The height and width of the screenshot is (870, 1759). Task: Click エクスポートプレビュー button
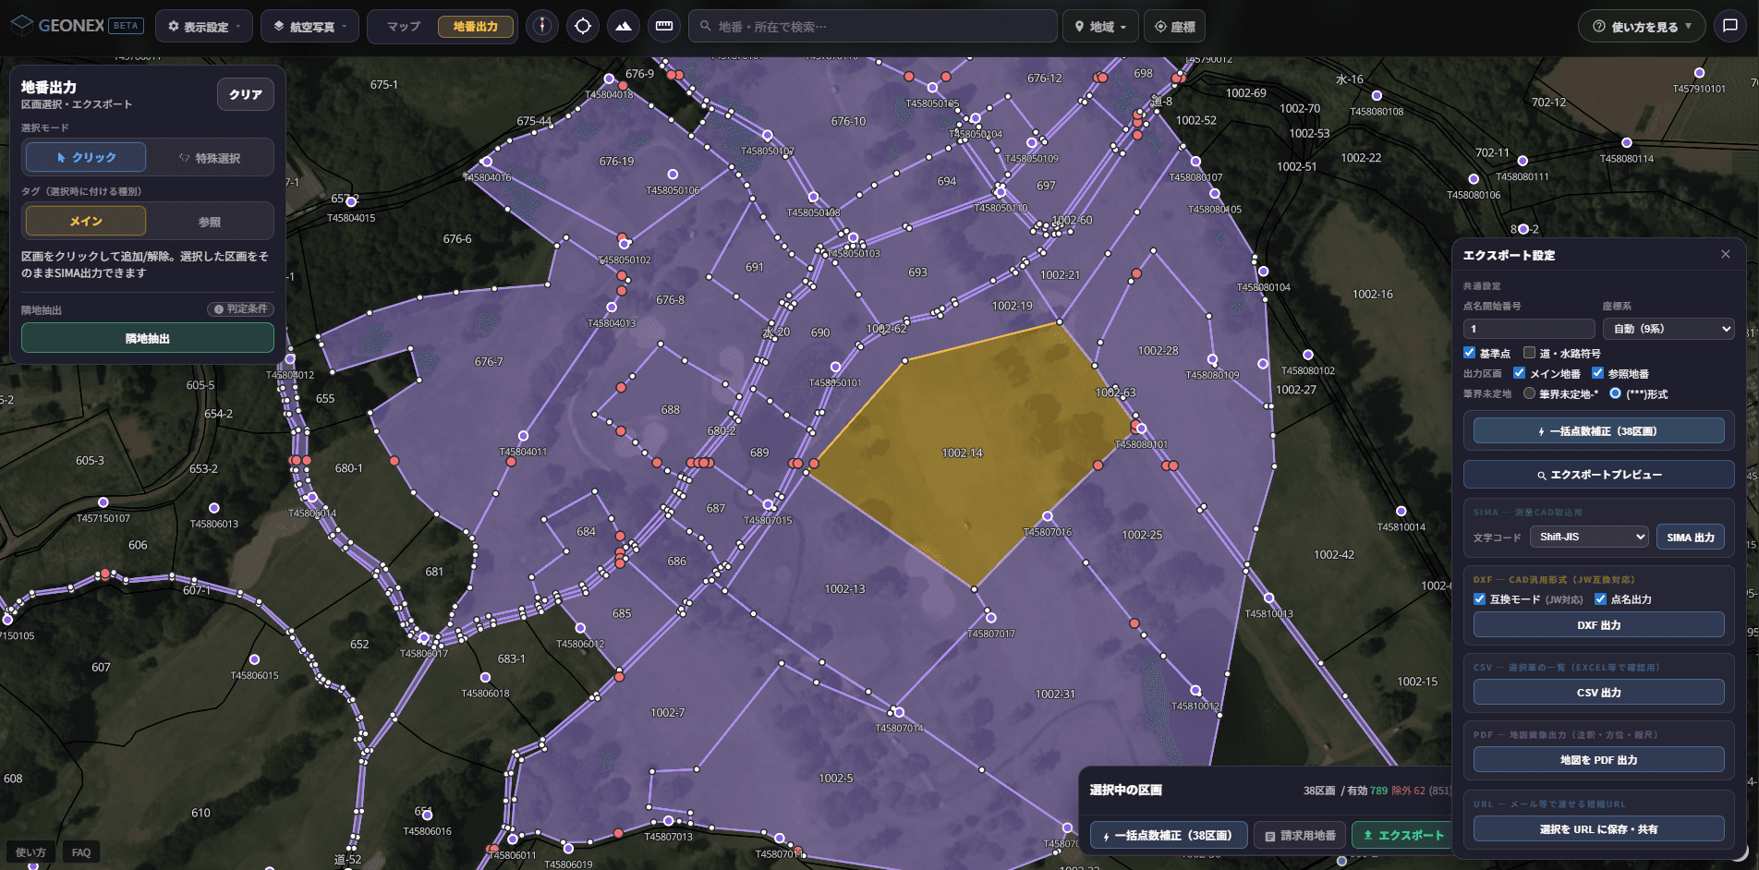tap(1598, 475)
